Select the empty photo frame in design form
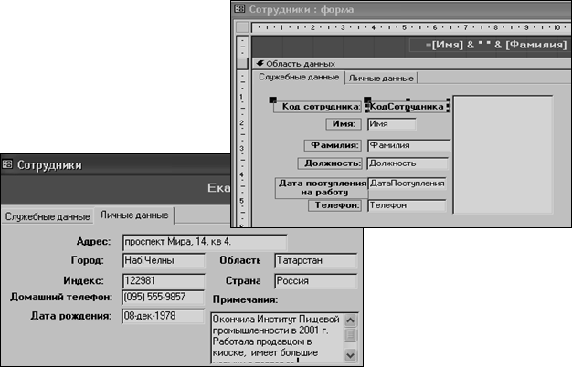Viewport: 572px width, 367px height. coord(503,154)
